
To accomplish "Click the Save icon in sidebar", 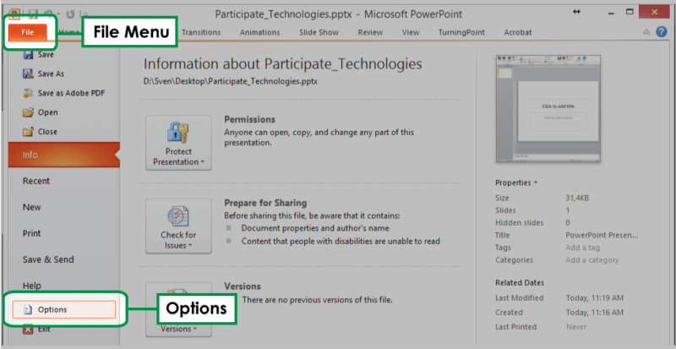I will point(28,55).
